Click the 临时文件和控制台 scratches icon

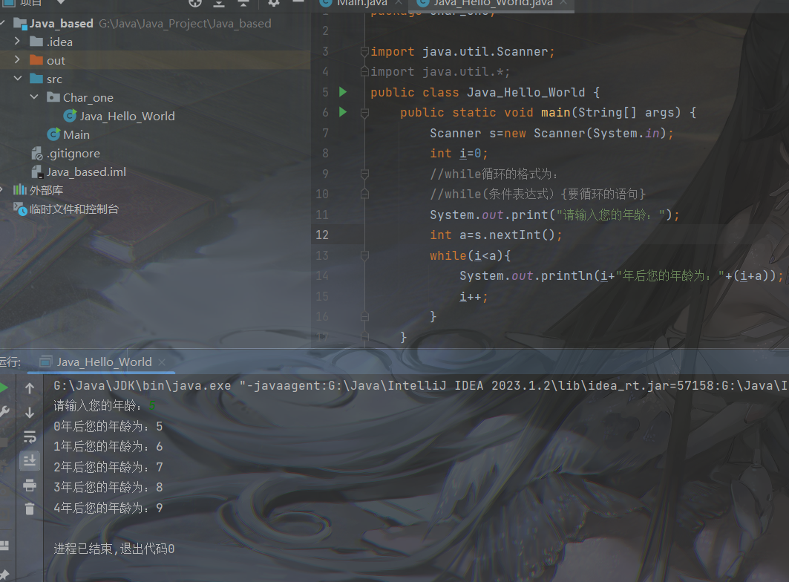[20, 209]
